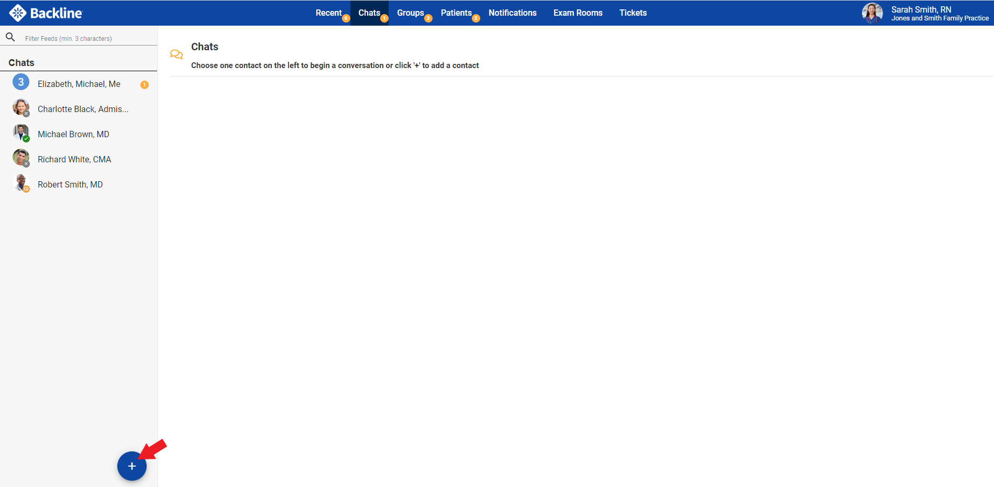The width and height of the screenshot is (994, 487).
Task: Open the Patients tab
Action: point(456,13)
